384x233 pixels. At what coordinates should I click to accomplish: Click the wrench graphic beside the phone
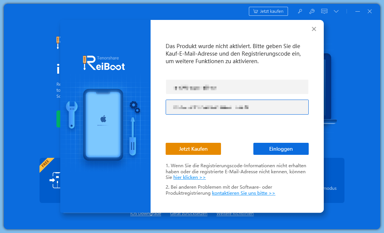pos(72,115)
